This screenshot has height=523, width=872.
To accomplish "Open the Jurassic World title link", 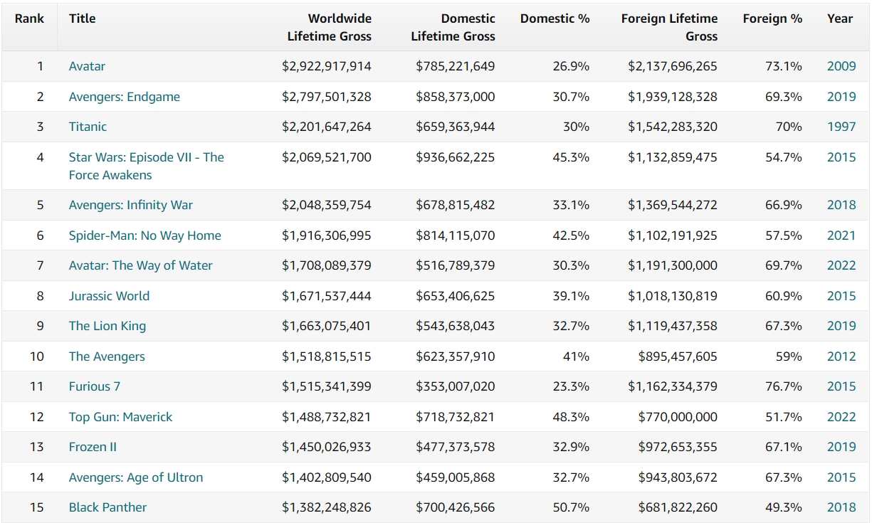I will tap(109, 296).
